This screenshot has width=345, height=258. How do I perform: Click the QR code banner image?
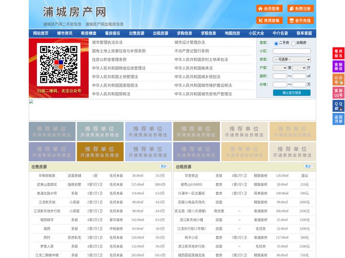point(59,68)
